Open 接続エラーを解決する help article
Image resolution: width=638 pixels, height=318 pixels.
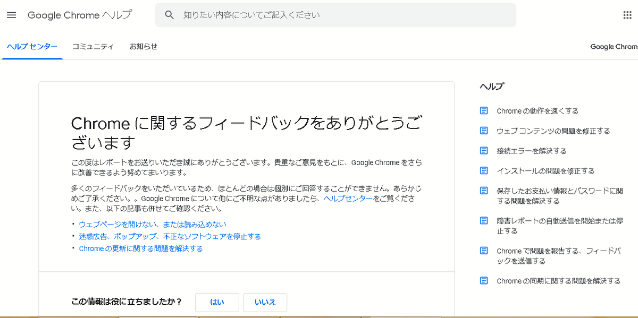click(x=532, y=151)
